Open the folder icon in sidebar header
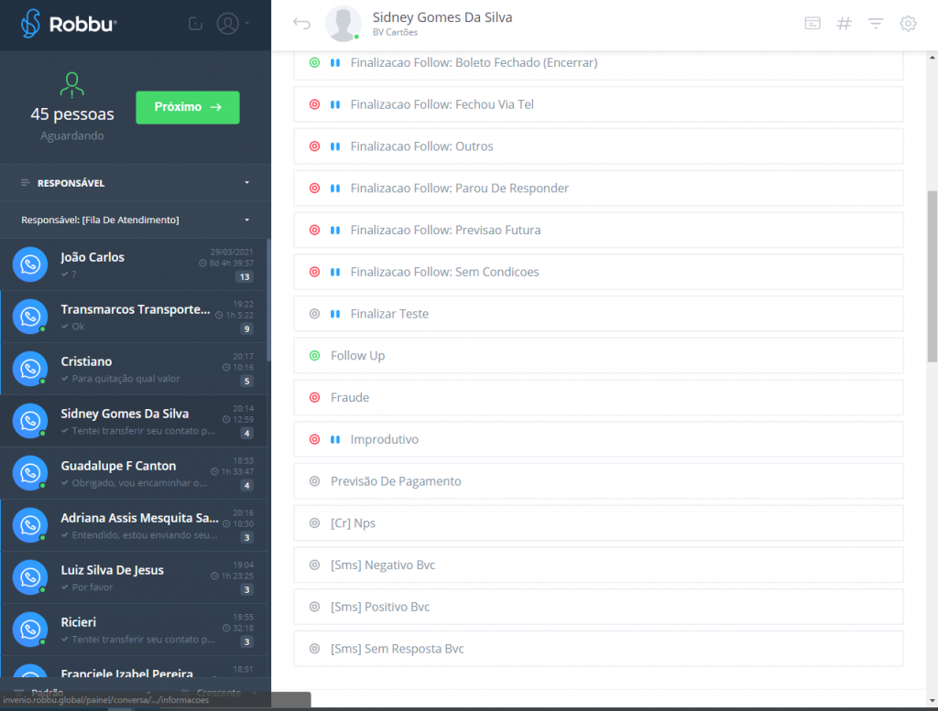 (194, 24)
